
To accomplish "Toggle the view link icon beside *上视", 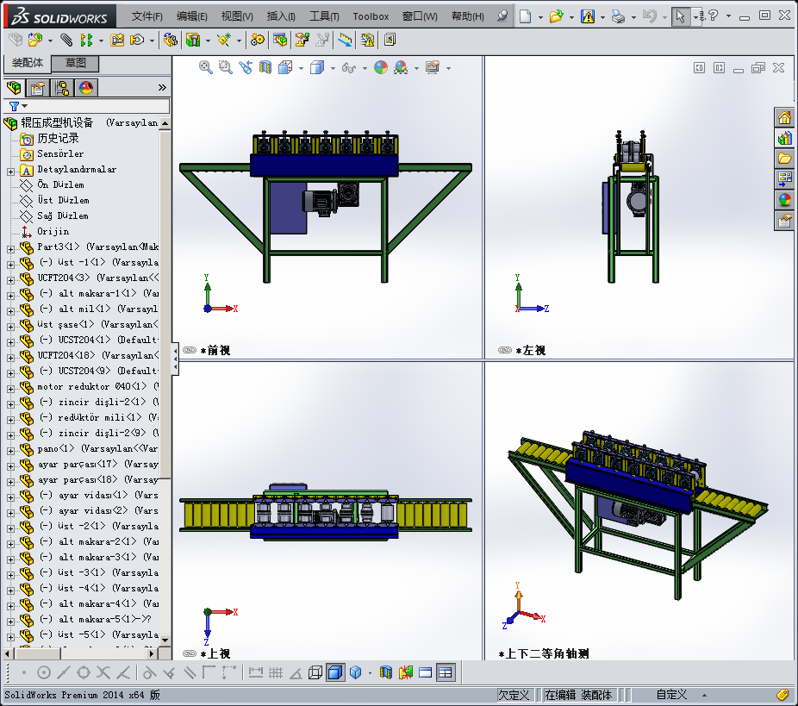I will 190,653.
